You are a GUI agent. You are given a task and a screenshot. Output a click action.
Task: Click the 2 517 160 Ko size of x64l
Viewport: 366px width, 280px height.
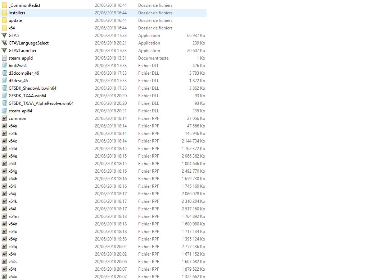193,209
